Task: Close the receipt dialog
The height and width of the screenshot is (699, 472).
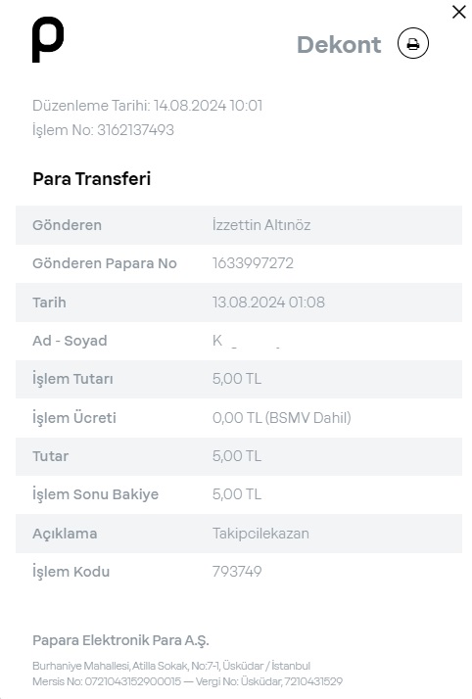Action: (458, 12)
